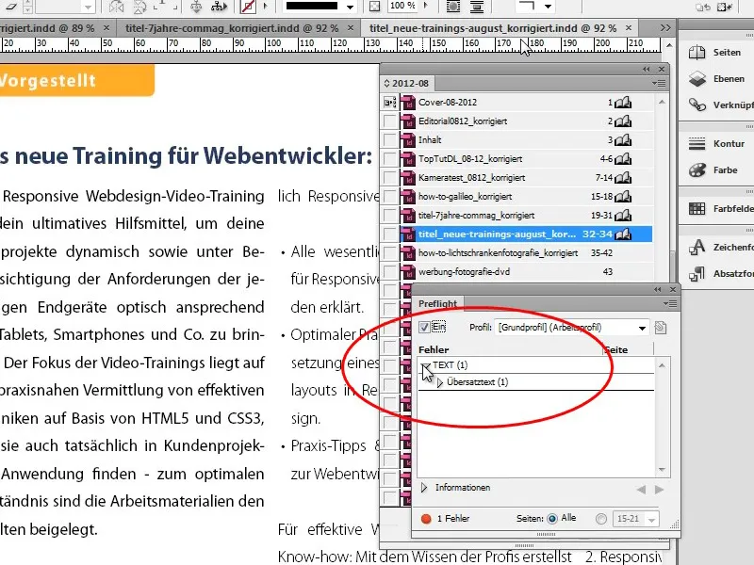Collapse the book panel with double arrows
Viewport: 754px width, 565px height.
pos(647,69)
